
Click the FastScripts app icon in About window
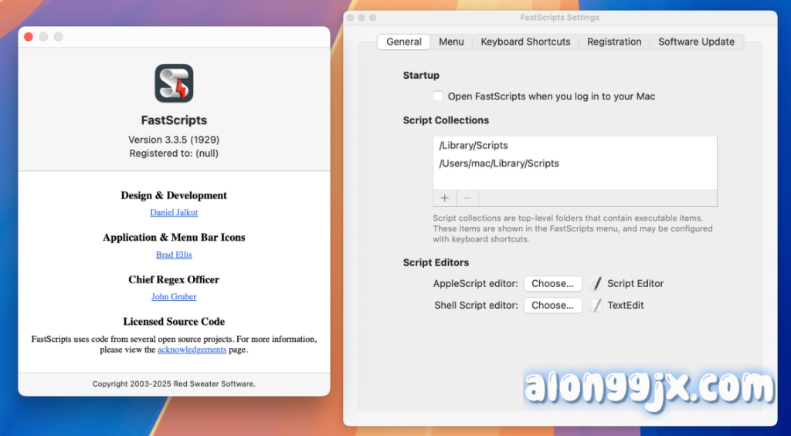174,83
